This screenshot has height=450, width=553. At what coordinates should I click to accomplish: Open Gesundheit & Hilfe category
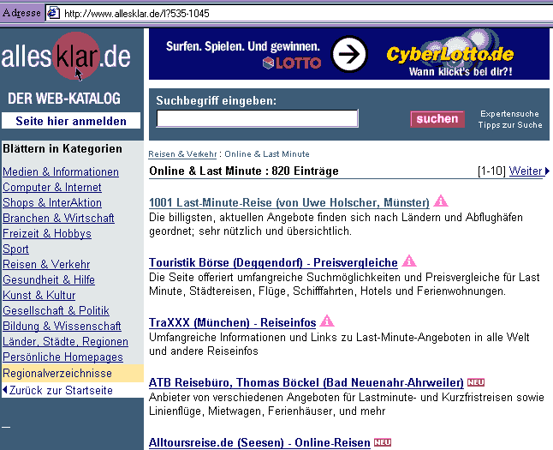click(x=49, y=279)
